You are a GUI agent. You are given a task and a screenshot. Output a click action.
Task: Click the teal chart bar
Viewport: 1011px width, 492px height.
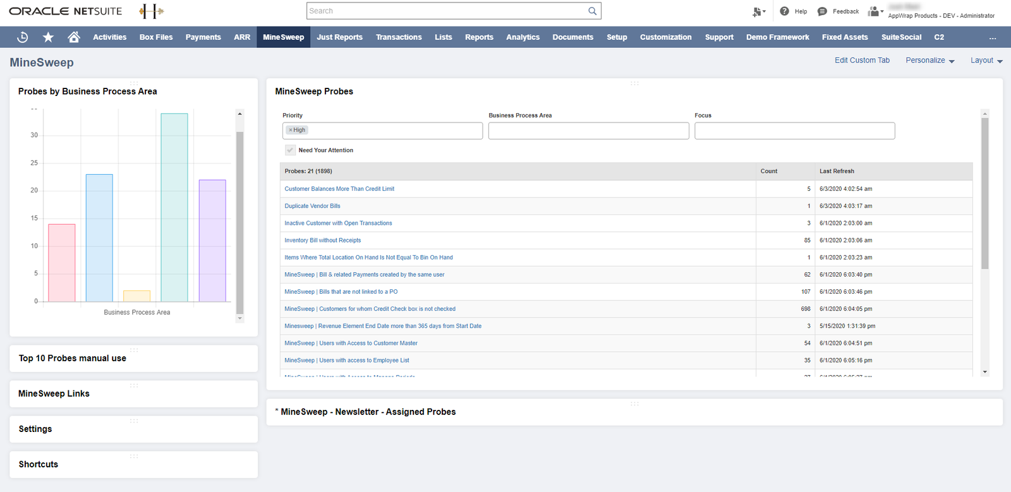coord(174,208)
